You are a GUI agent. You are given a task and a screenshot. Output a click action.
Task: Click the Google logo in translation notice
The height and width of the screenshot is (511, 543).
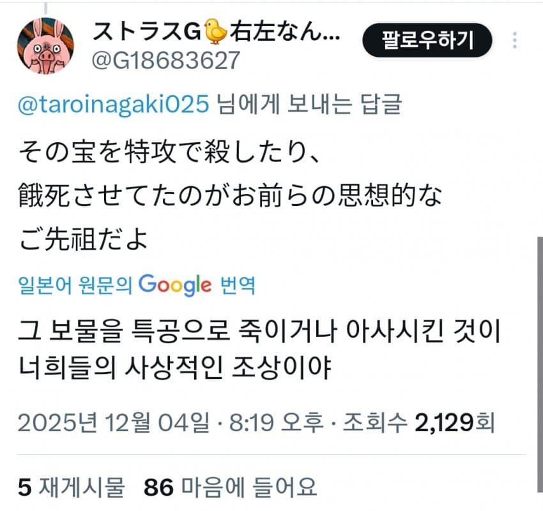pyautogui.click(x=175, y=285)
